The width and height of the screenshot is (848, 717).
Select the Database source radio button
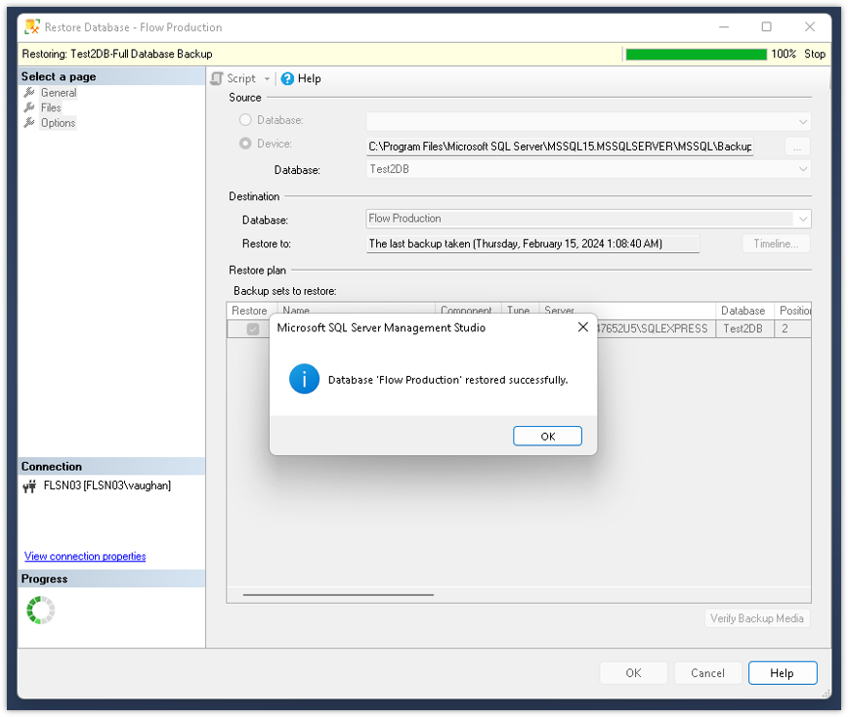245,120
